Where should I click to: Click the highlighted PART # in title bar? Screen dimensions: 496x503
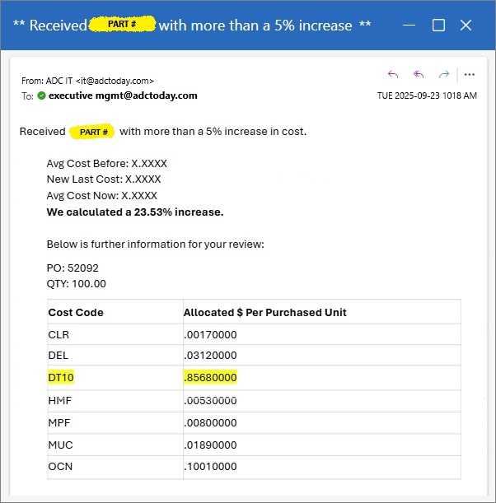121,25
